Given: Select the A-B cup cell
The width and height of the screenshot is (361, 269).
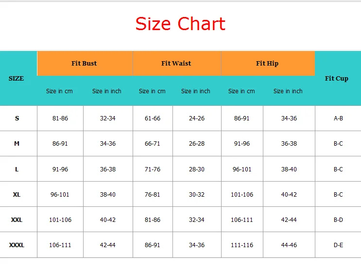Looking at the screenshot, I should coord(338,118).
